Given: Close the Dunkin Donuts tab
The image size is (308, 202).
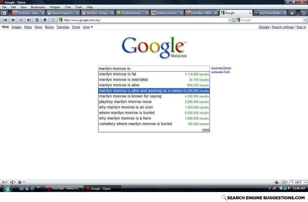Looking at the screenshot, I should 147,13.
